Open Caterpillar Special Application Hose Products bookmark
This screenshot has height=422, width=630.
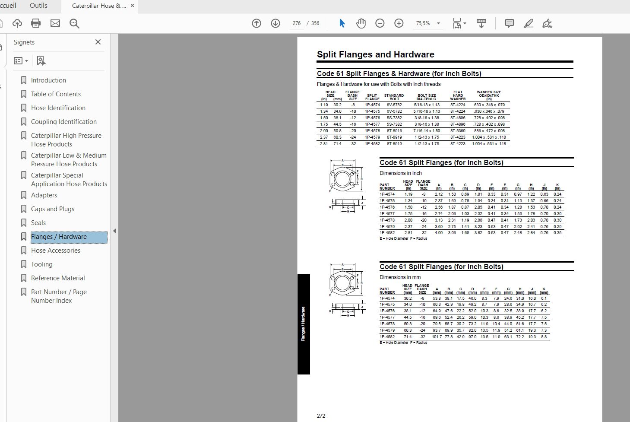click(x=69, y=180)
